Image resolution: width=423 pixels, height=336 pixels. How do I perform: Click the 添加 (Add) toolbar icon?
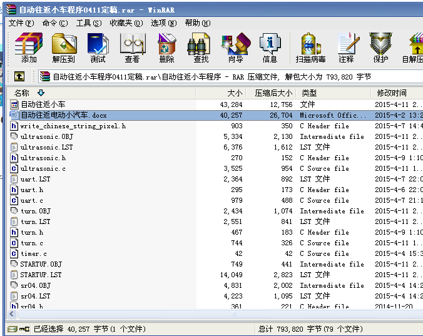point(29,48)
